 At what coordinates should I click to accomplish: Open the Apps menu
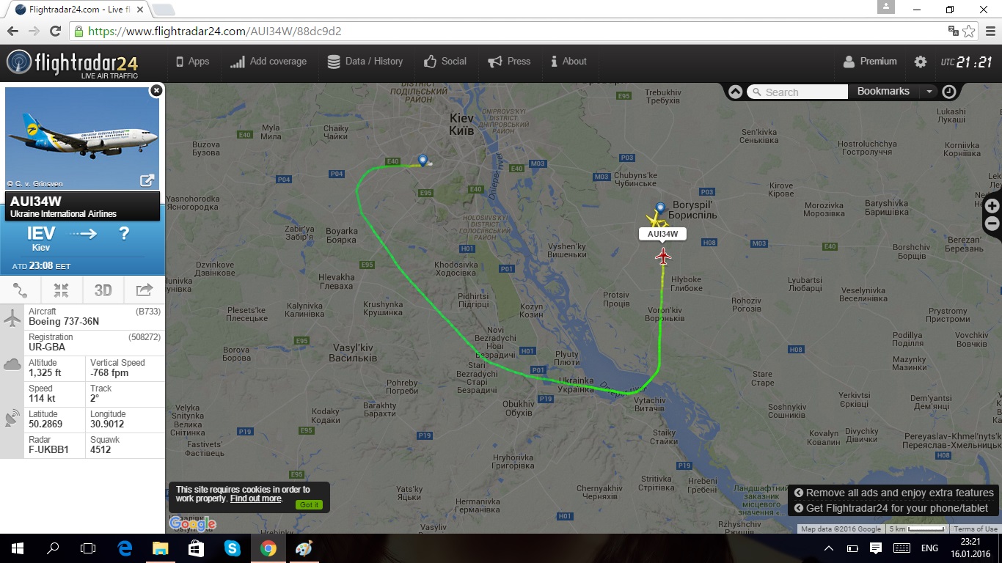click(192, 62)
